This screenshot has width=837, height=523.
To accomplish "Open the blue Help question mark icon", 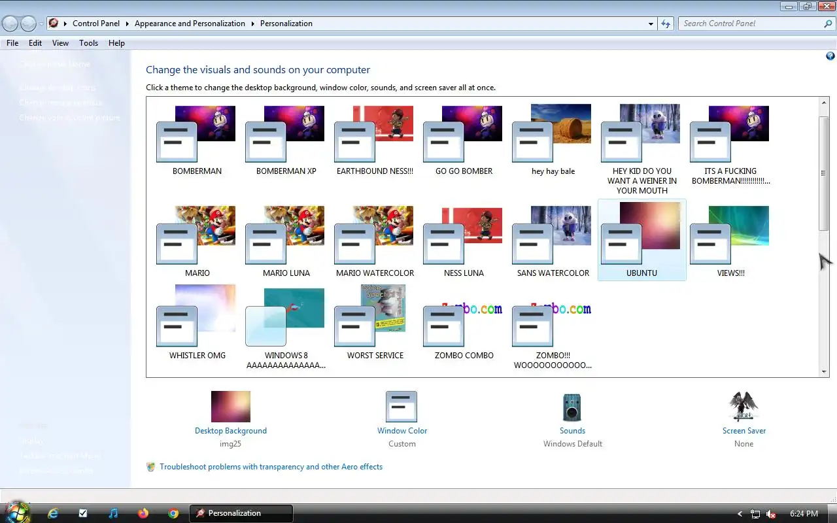I will point(830,57).
